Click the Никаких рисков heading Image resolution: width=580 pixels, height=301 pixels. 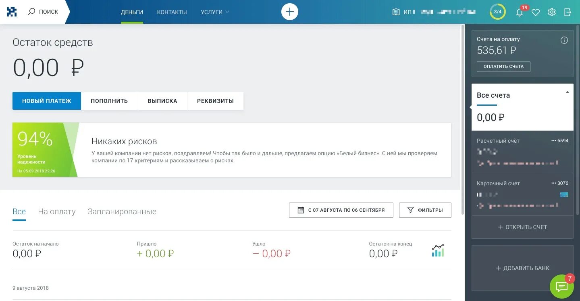pos(124,141)
